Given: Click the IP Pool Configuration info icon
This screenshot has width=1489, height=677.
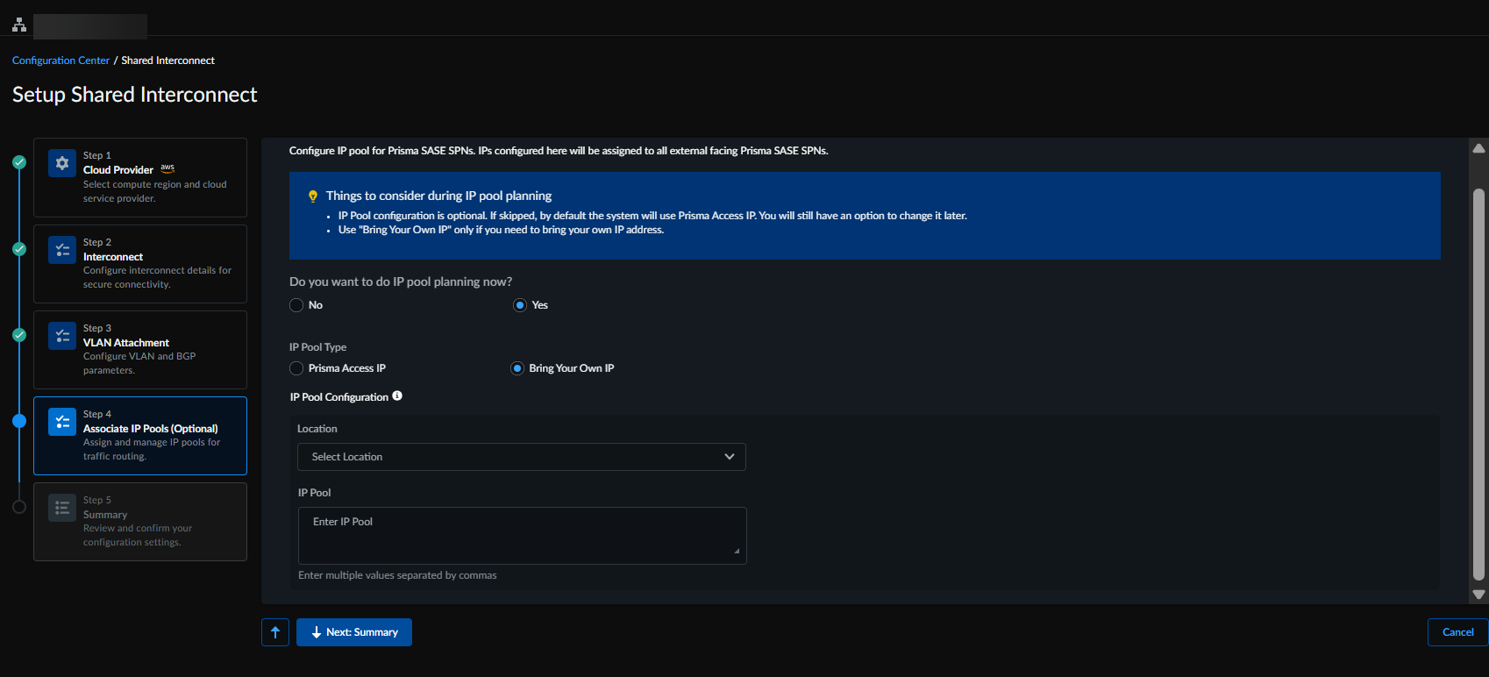Looking at the screenshot, I should tap(397, 396).
